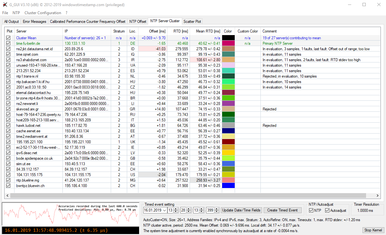Switch to the All Output tab
The image size is (386, 235).
pyautogui.click(x=12, y=22)
